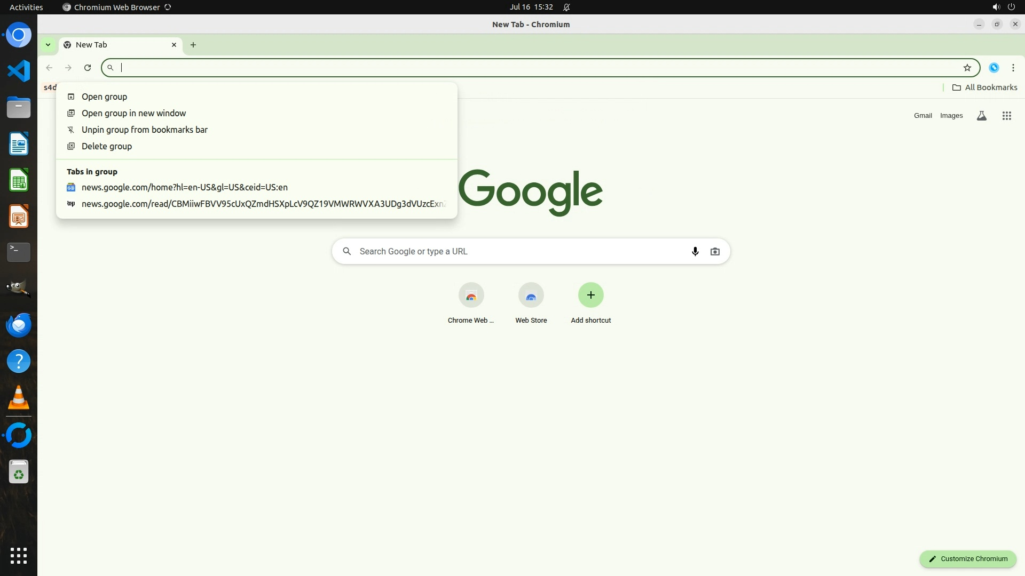Reload the page with the refresh icon
The height and width of the screenshot is (576, 1025).
(x=88, y=68)
